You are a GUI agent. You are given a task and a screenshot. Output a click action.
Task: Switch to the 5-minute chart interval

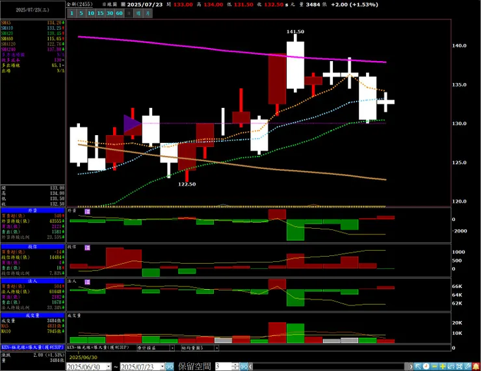[81, 13]
